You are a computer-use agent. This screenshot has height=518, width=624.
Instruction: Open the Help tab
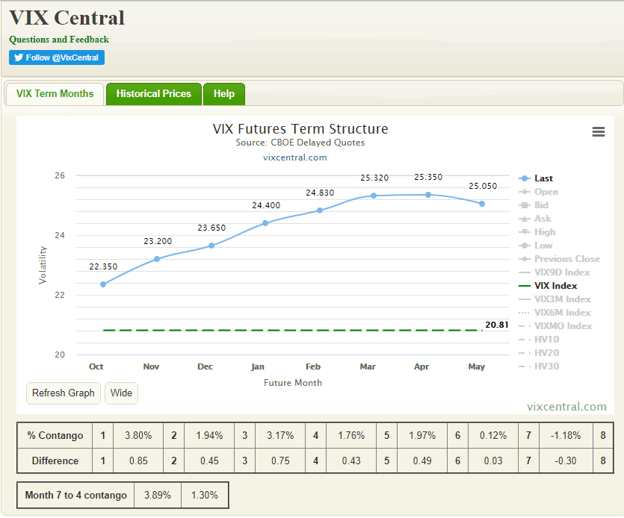pyautogui.click(x=223, y=94)
